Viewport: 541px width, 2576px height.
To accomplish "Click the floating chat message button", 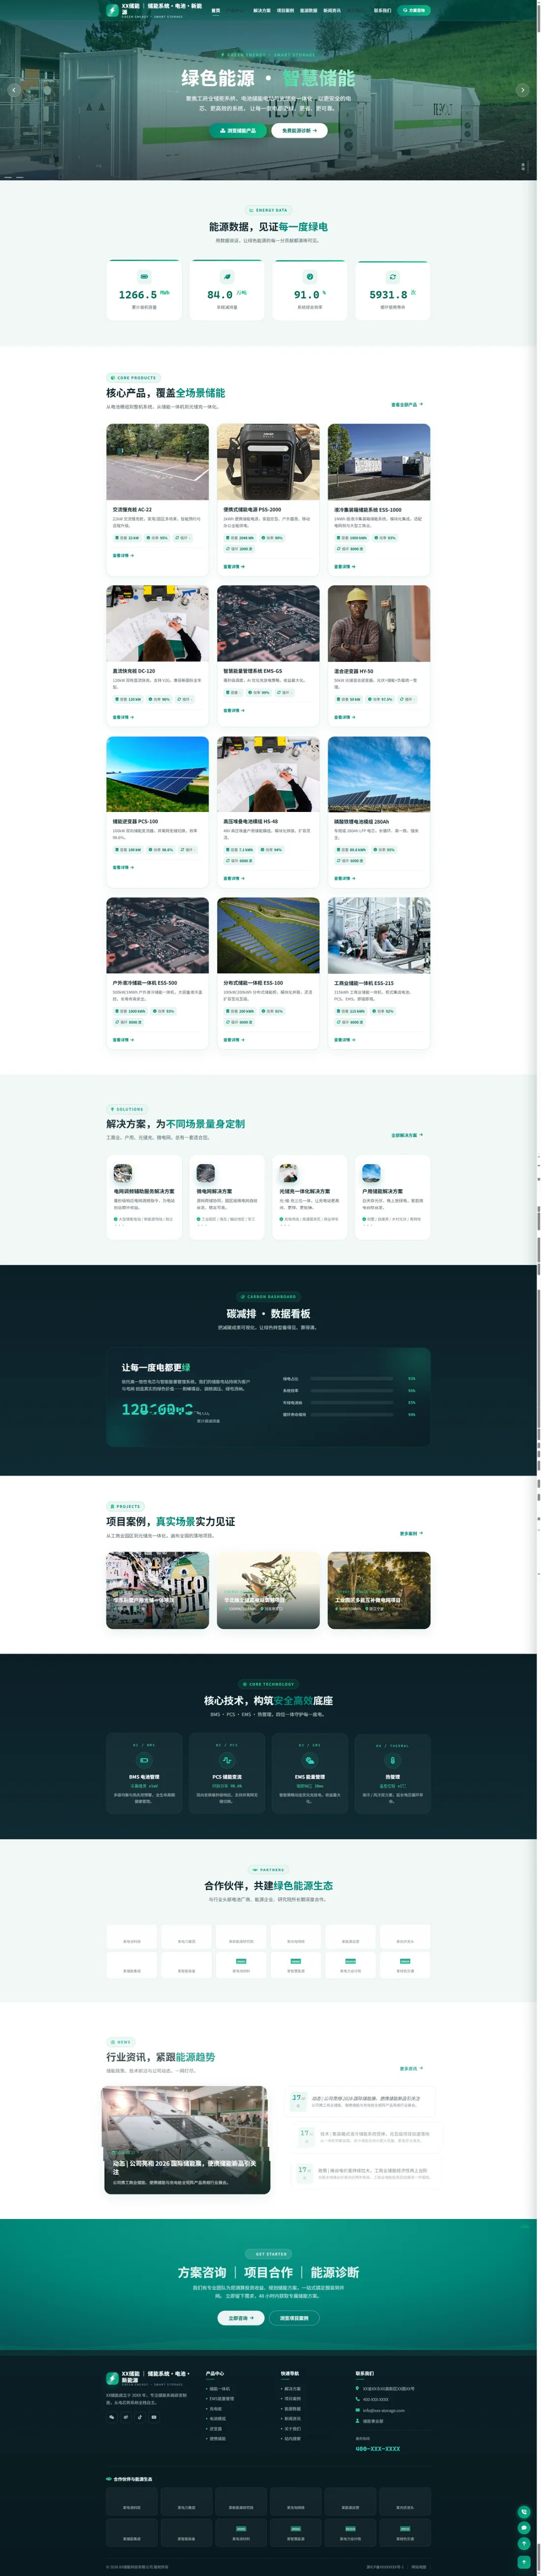I will 524,2528.
